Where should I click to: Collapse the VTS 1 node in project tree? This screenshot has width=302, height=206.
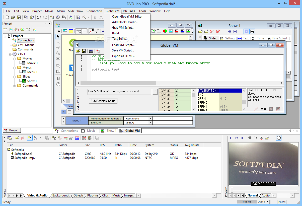click(x=10, y=54)
